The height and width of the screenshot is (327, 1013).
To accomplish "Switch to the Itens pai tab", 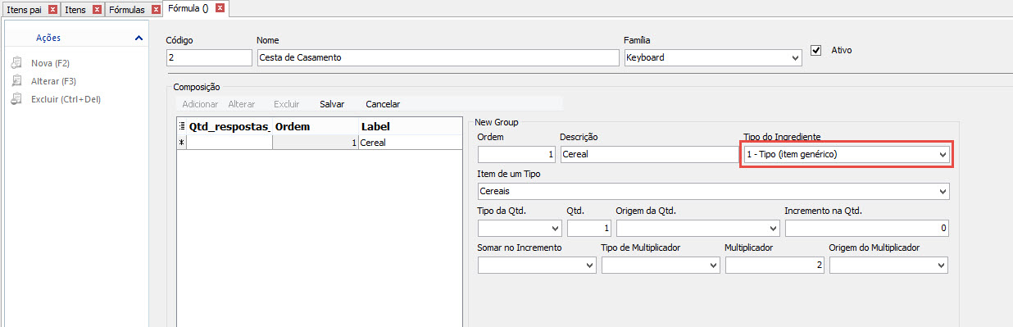I will (x=25, y=10).
